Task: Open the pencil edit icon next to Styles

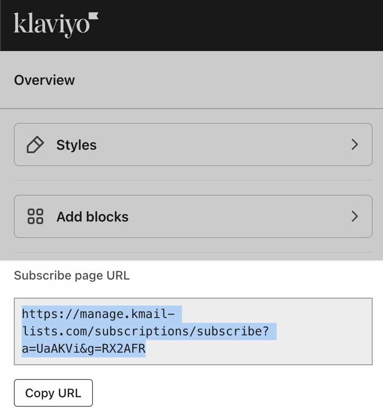Action: pos(35,145)
